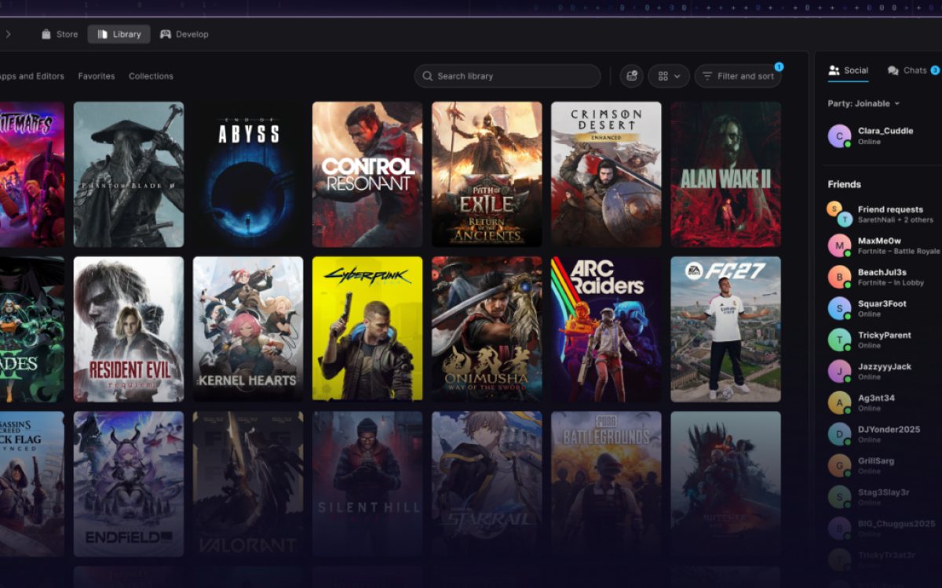Open Control Resonant game cover

coord(367,174)
